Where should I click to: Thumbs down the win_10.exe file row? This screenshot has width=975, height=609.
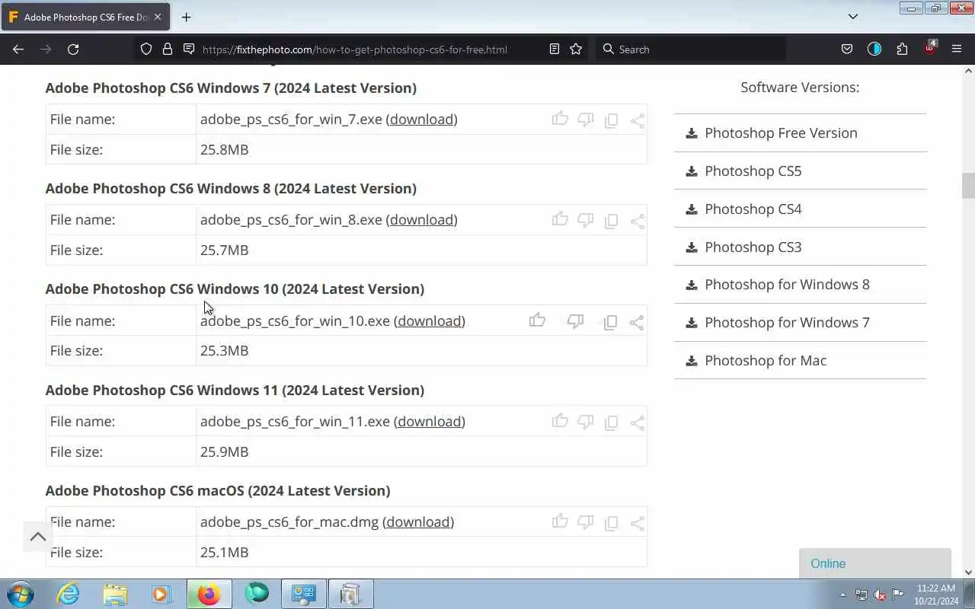point(575,321)
